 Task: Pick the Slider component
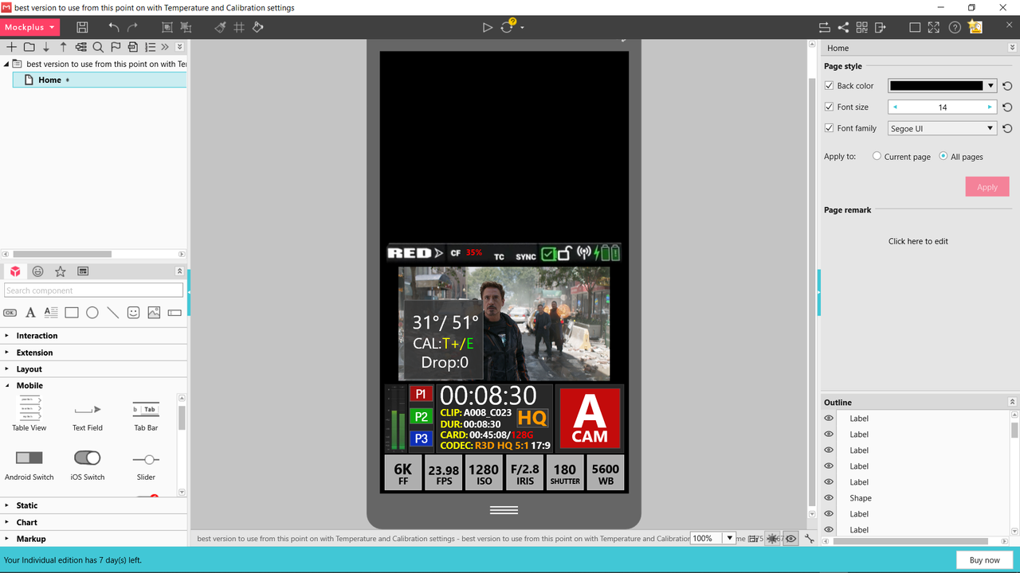(146, 465)
